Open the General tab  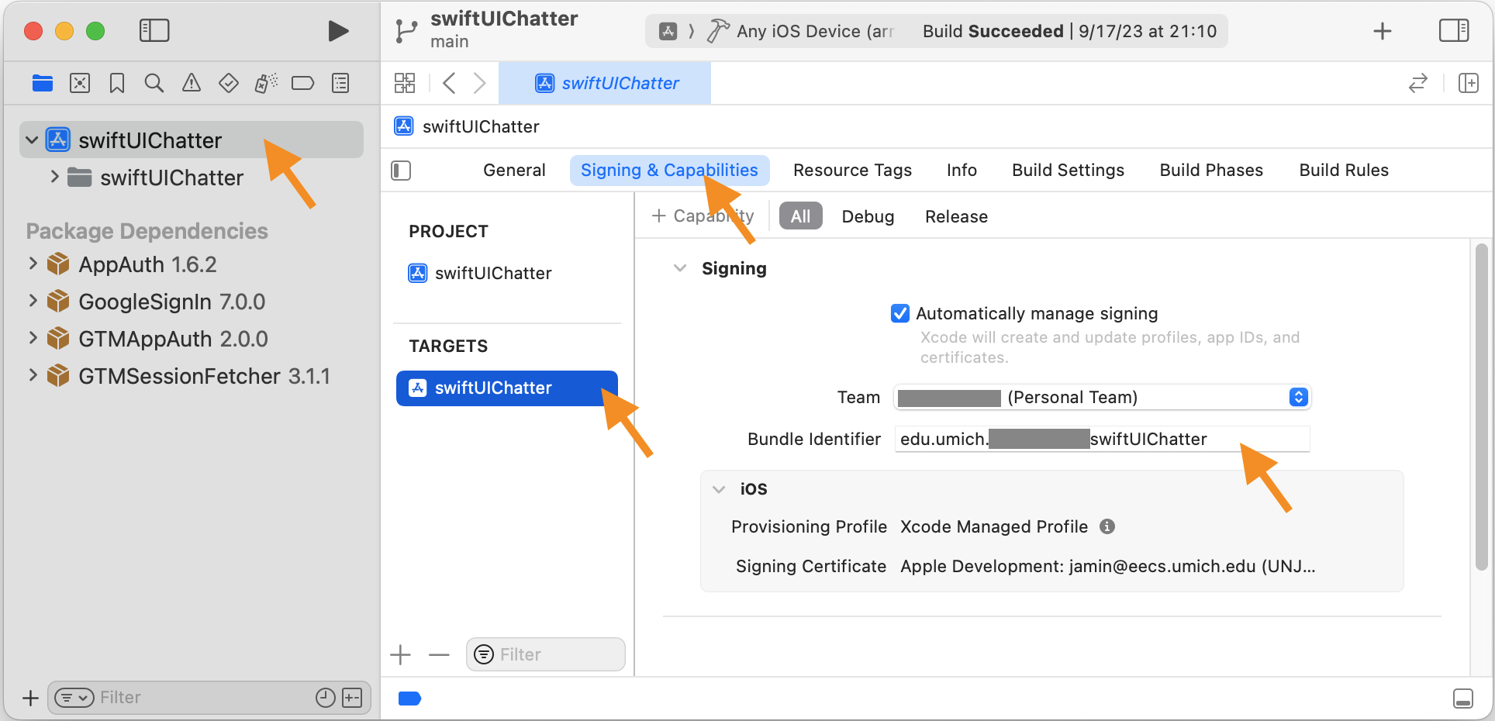pos(514,170)
